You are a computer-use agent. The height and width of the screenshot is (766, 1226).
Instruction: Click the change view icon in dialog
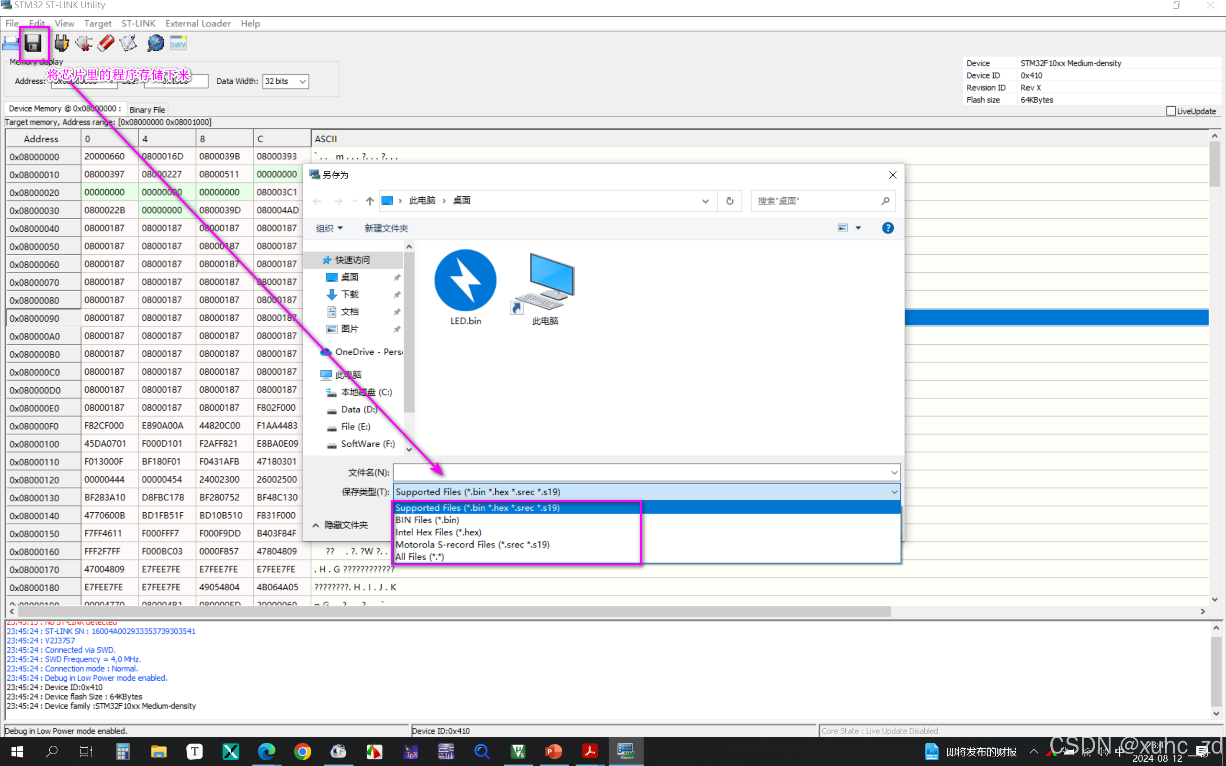(x=842, y=228)
